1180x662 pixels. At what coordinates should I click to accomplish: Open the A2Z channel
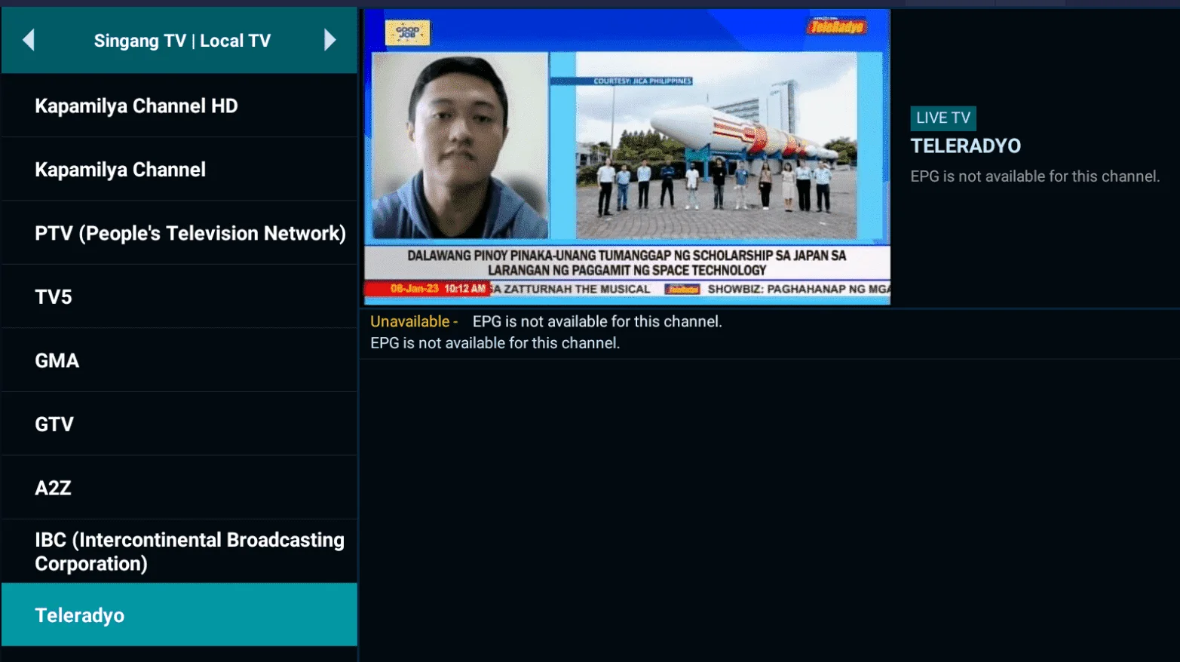click(x=179, y=488)
